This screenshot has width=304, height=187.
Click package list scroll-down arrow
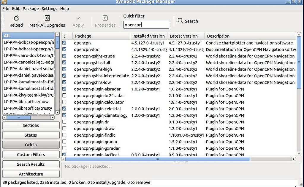pyautogui.click(x=299, y=154)
